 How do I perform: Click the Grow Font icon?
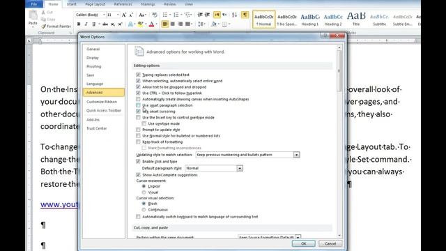[124, 15]
